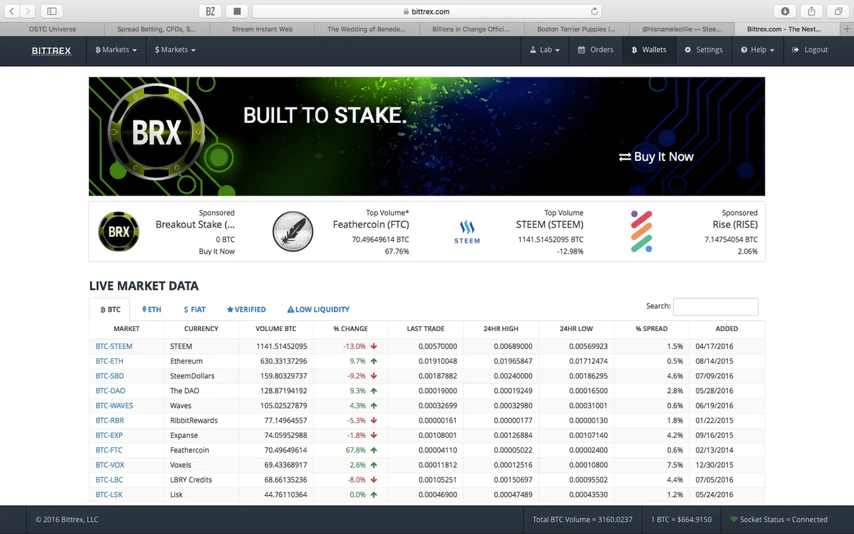854x534 pixels.
Task: Show the VERIFIED markets tab
Action: coord(246,310)
